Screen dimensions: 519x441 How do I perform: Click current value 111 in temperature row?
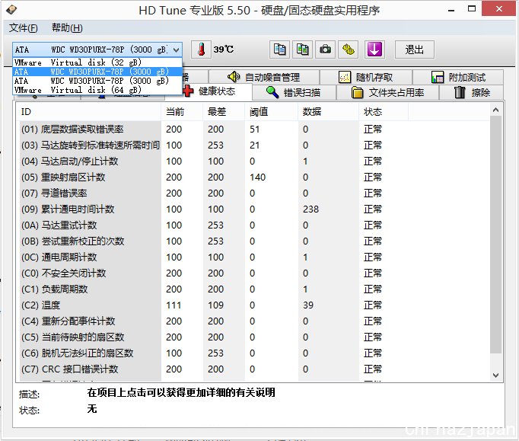click(174, 305)
